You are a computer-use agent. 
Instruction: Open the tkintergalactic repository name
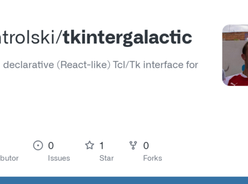click(x=127, y=37)
